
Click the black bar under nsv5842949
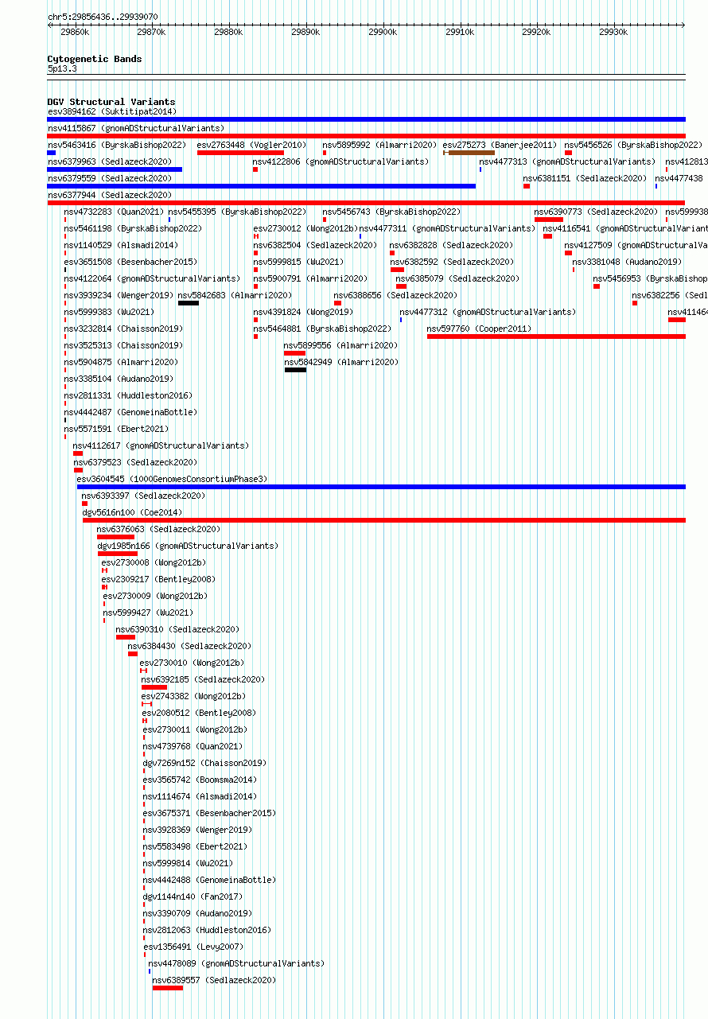coord(295,370)
